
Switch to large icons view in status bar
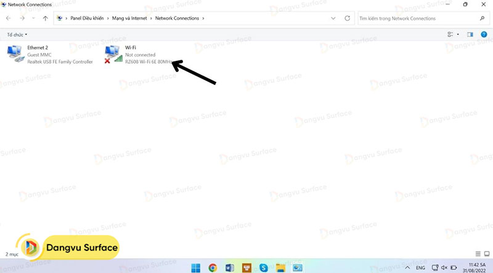pyautogui.click(x=487, y=253)
